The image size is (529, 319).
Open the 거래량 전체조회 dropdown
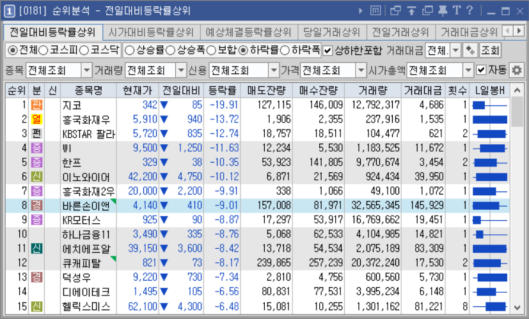[181, 70]
